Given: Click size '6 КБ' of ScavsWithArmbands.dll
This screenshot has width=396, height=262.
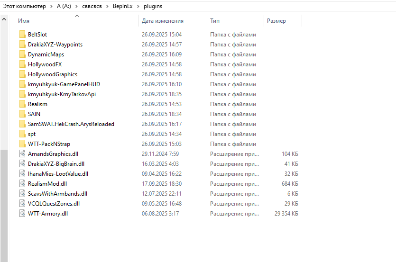Looking at the screenshot, I should click(x=293, y=194).
